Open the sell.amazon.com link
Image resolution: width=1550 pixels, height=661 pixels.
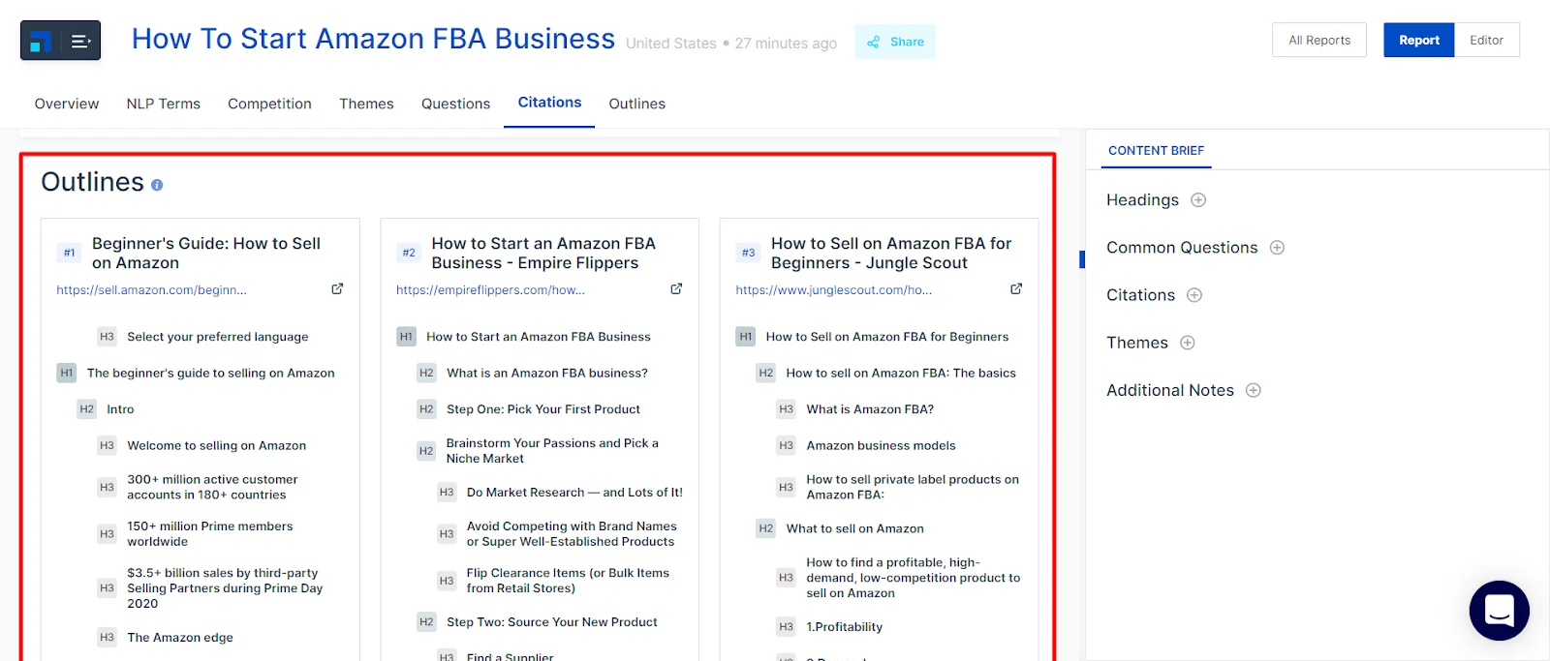151,289
